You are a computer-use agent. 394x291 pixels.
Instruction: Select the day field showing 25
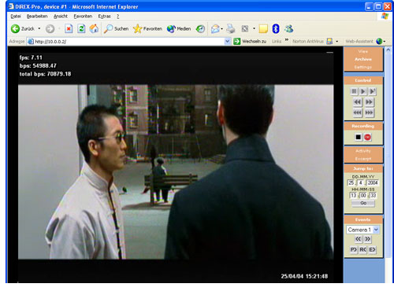tap(351, 182)
